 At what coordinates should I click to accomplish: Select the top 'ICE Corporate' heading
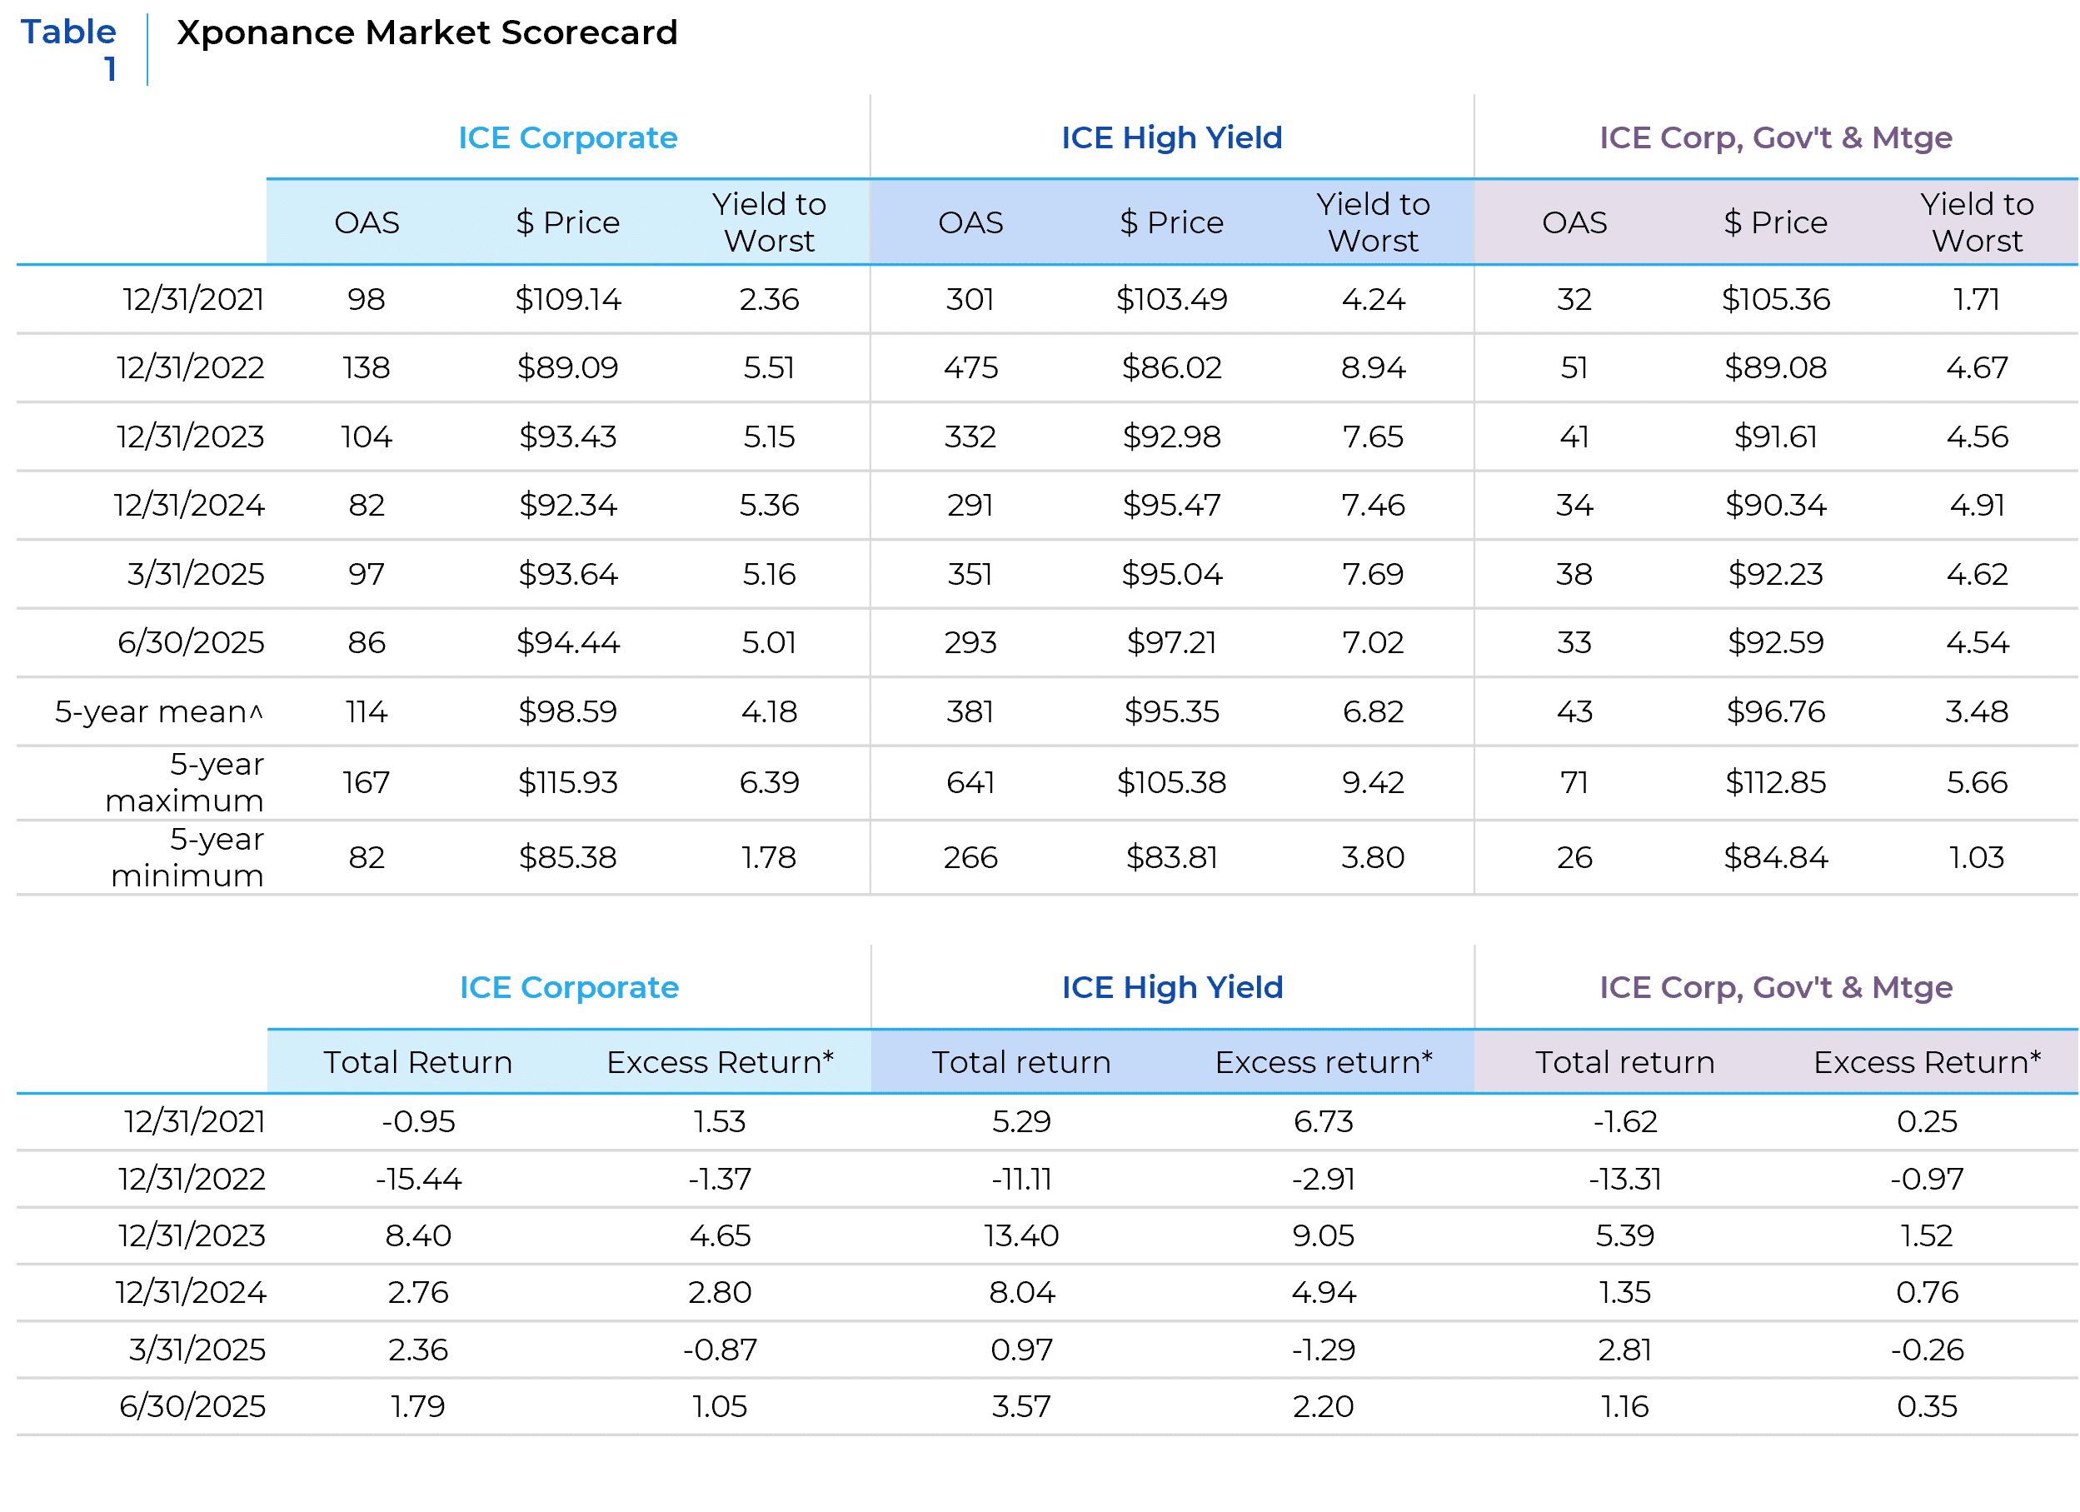(x=568, y=137)
